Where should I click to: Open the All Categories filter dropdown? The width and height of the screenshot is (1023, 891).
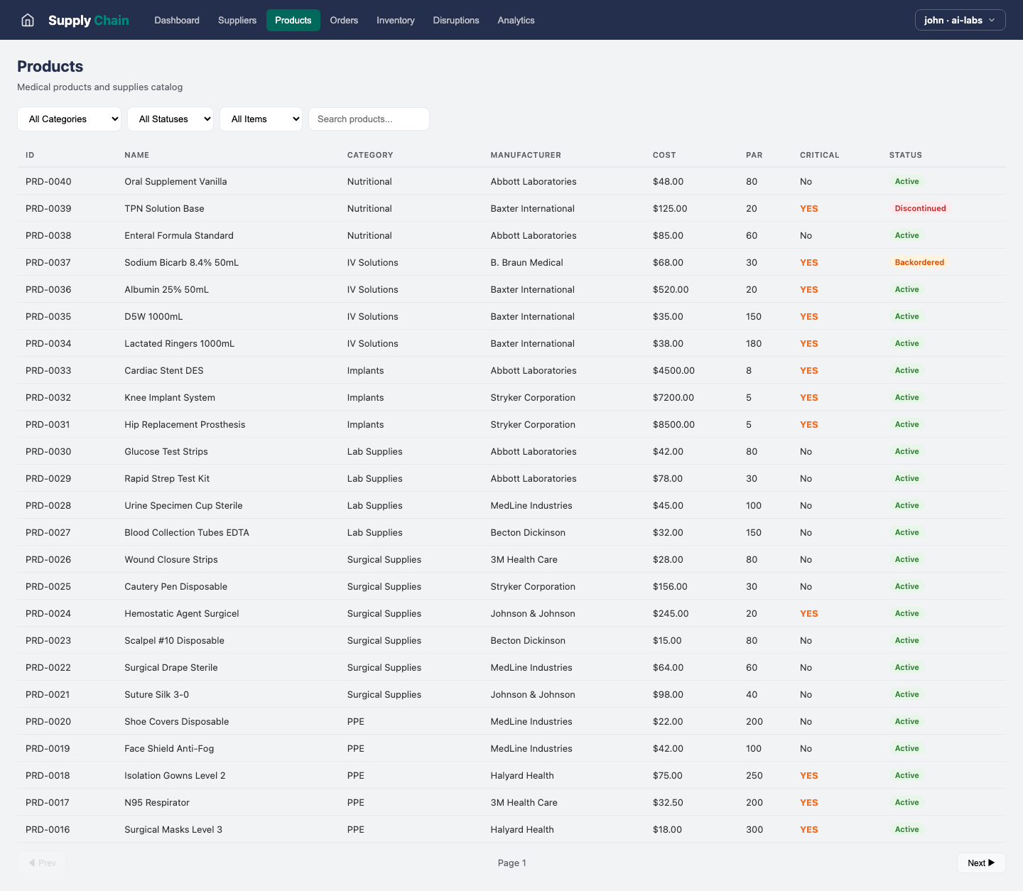click(69, 119)
